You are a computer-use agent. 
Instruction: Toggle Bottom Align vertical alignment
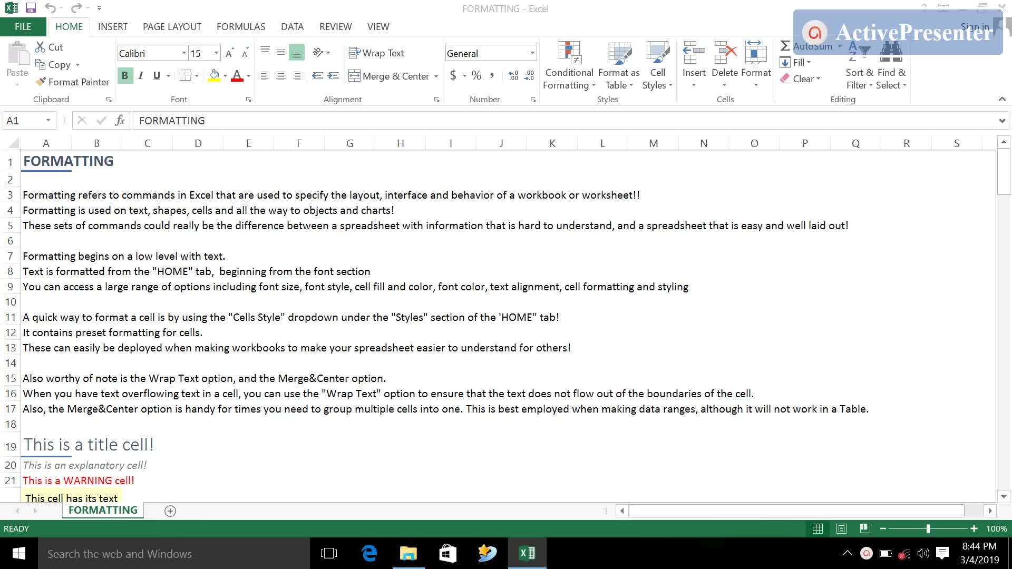[x=297, y=52]
